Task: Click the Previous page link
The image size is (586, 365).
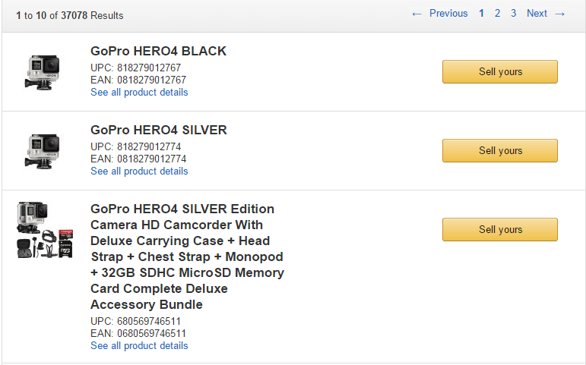Action: 448,14
